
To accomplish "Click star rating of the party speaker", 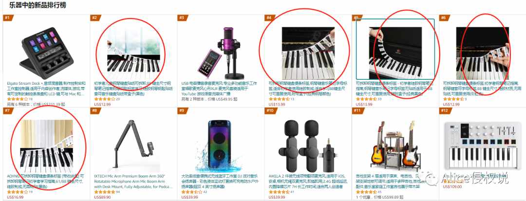I will point(191,192).
